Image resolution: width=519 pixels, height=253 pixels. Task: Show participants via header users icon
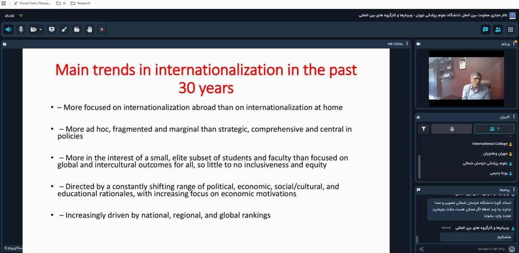[x=498, y=29]
